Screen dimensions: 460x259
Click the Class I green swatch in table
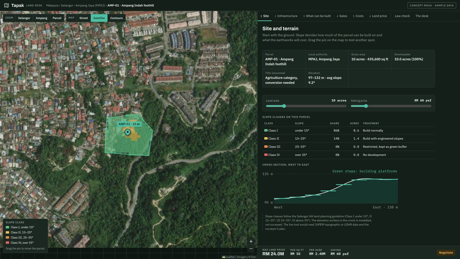coord(266,130)
